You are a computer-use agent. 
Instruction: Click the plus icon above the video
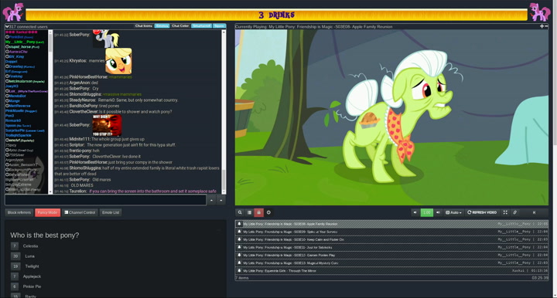(x=542, y=26)
